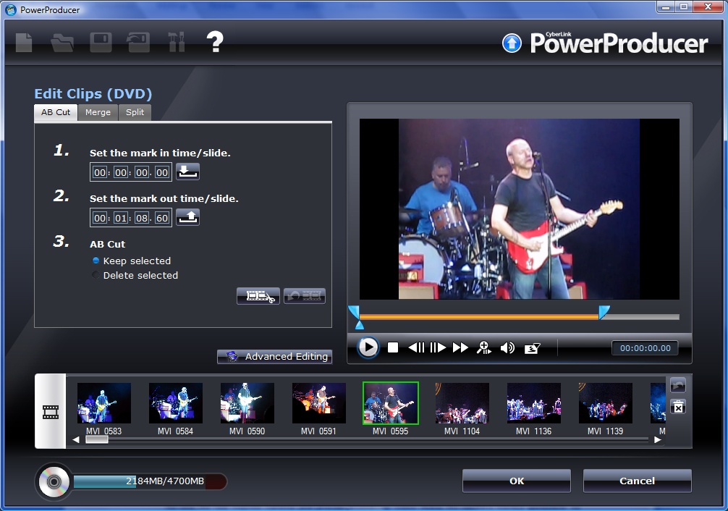Select Delete selected option
This screenshot has height=511, width=728.
click(135, 276)
